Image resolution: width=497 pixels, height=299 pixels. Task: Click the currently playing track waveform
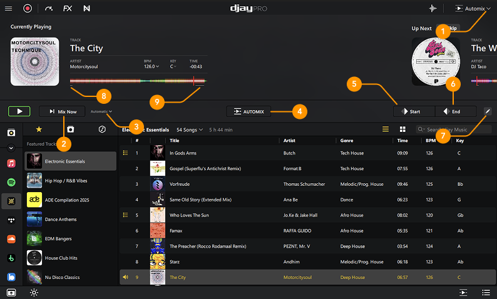pos(138,82)
